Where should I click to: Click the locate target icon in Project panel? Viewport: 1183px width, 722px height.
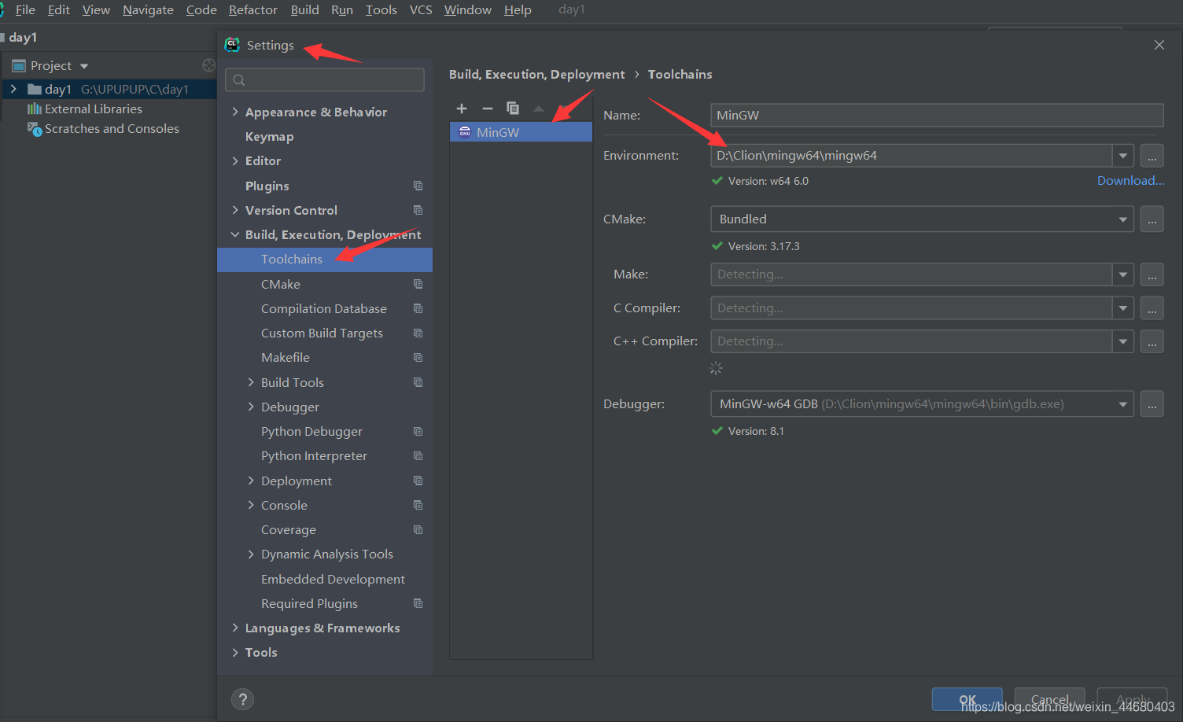tap(209, 65)
